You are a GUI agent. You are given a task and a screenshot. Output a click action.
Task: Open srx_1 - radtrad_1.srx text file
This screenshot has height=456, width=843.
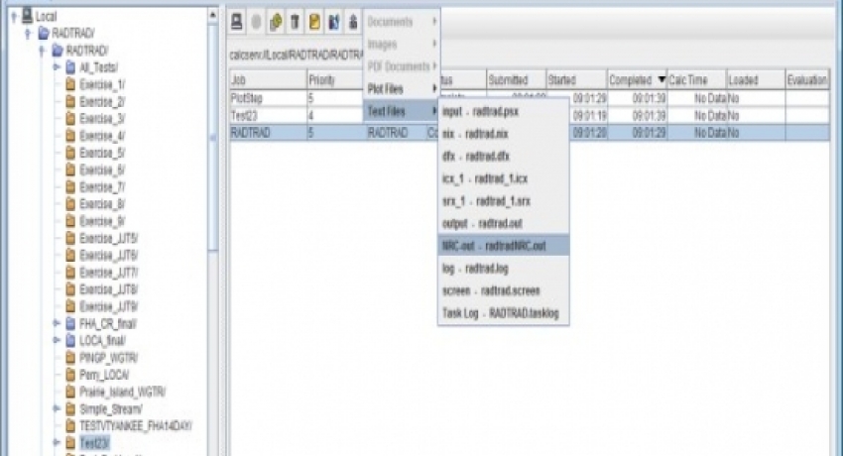point(504,201)
